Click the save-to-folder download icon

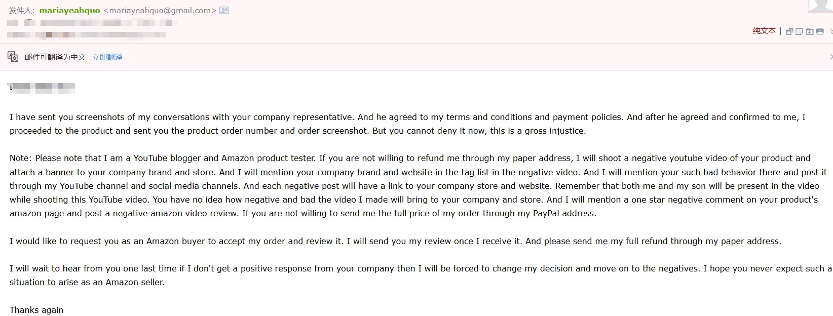810,31
